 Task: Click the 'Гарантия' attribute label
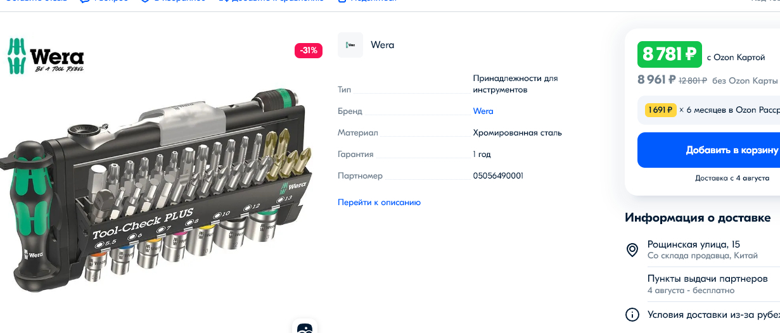tap(355, 154)
